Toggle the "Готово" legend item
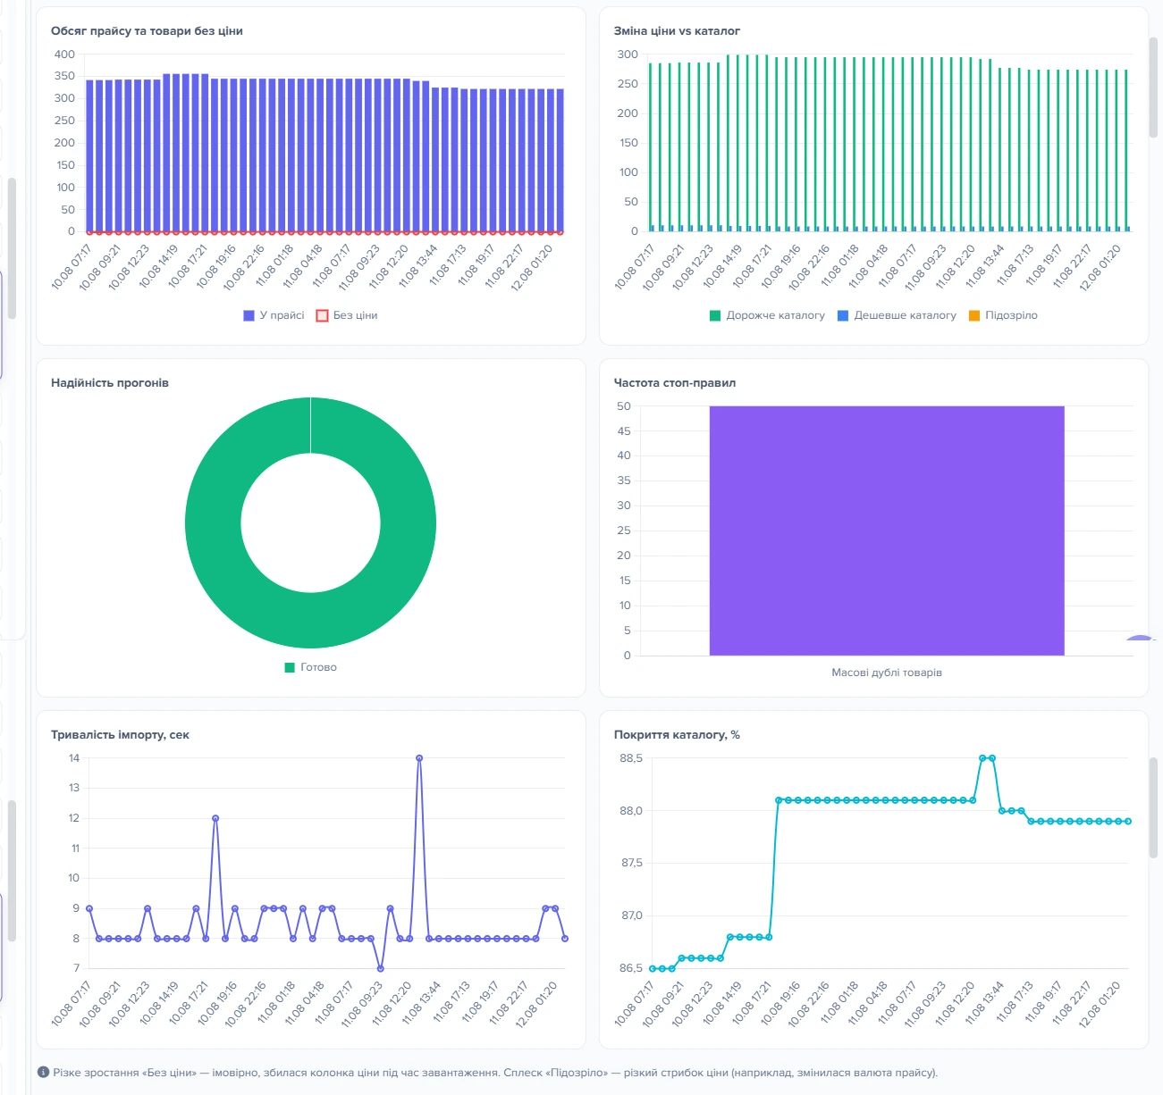Viewport: 1163px width, 1095px height. [310, 667]
